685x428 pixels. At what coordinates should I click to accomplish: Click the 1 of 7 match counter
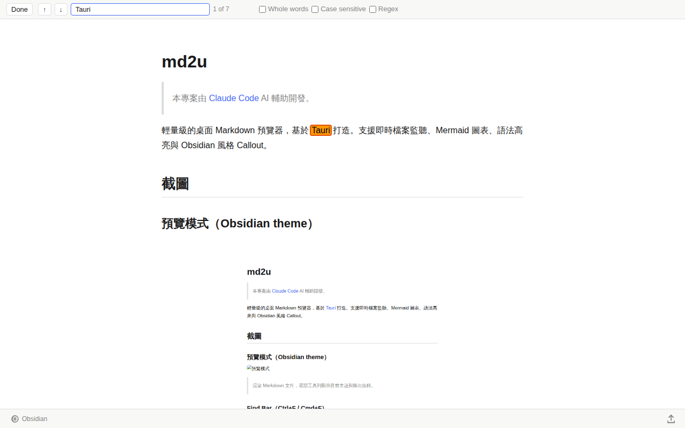click(x=221, y=9)
